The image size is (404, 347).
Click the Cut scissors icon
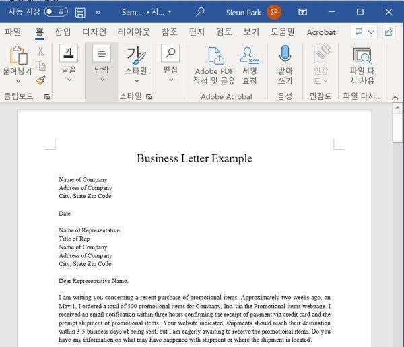pos(40,51)
